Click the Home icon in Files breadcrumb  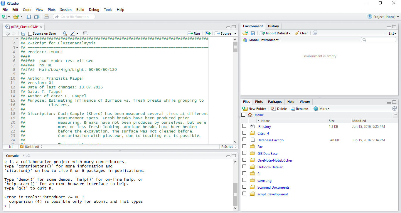click(250, 115)
